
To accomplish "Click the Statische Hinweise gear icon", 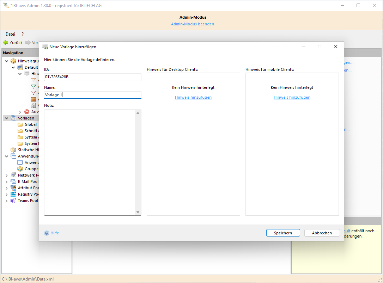I will (x=13, y=150).
